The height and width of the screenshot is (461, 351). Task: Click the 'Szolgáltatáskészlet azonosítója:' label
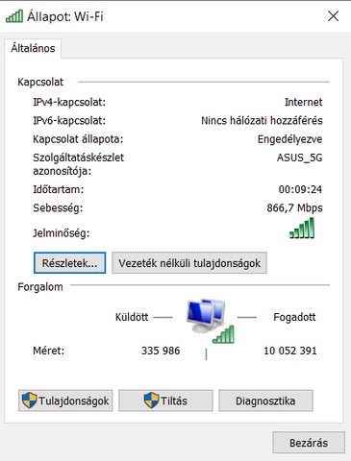[78, 164]
